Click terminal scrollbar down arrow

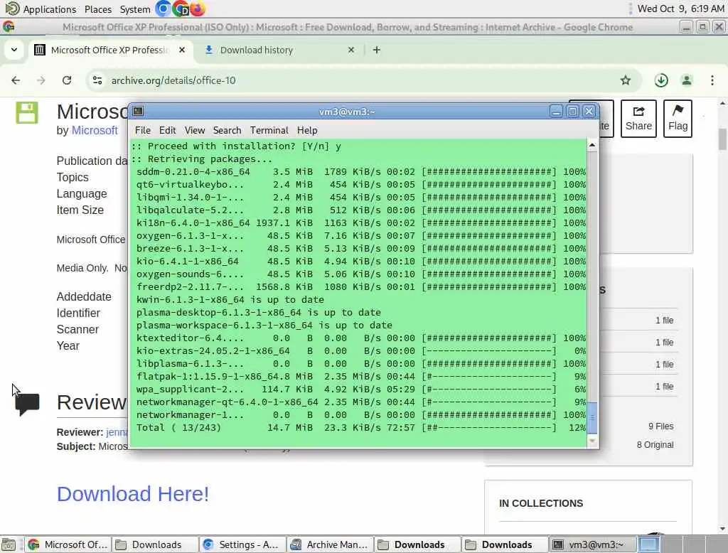pyautogui.click(x=592, y=441)
